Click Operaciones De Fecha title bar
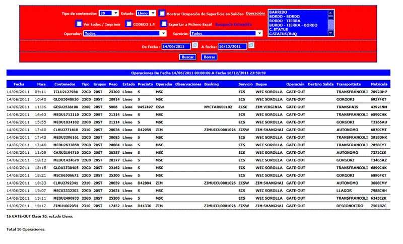Screen dimensions: 403x244 click(198, 73)
